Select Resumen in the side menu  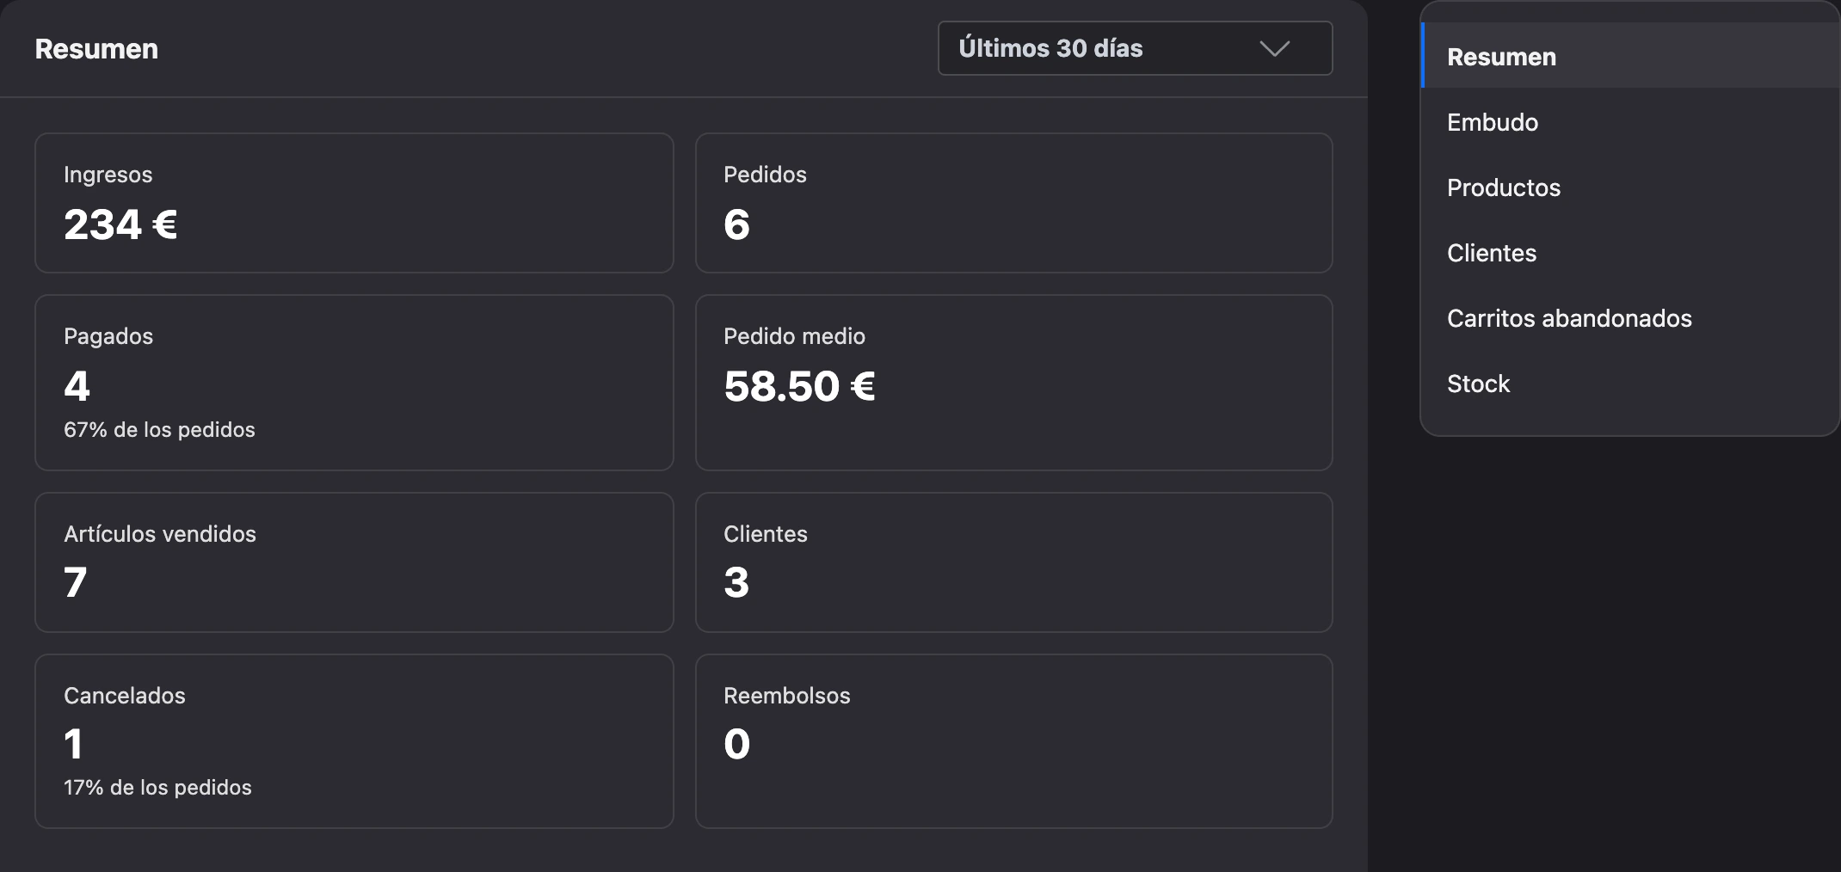1629,57
